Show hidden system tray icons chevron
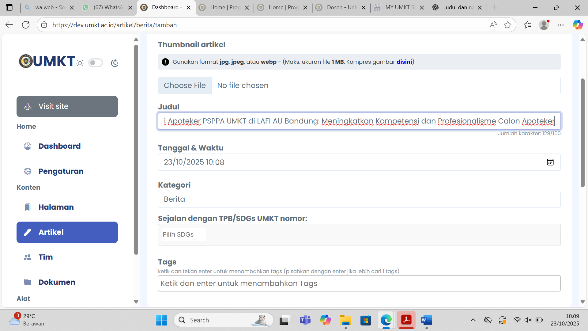The image size is (588, 331). [473, 320]
